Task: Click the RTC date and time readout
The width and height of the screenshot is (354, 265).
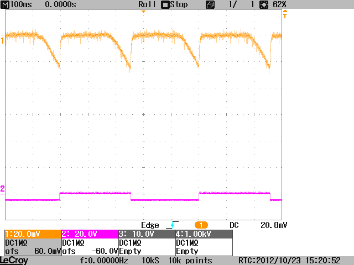Action: coord(289,261)
